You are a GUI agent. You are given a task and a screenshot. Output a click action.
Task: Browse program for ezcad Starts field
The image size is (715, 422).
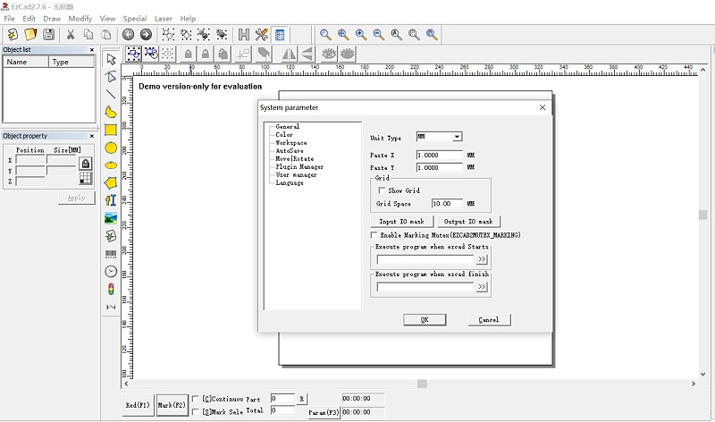482,259
